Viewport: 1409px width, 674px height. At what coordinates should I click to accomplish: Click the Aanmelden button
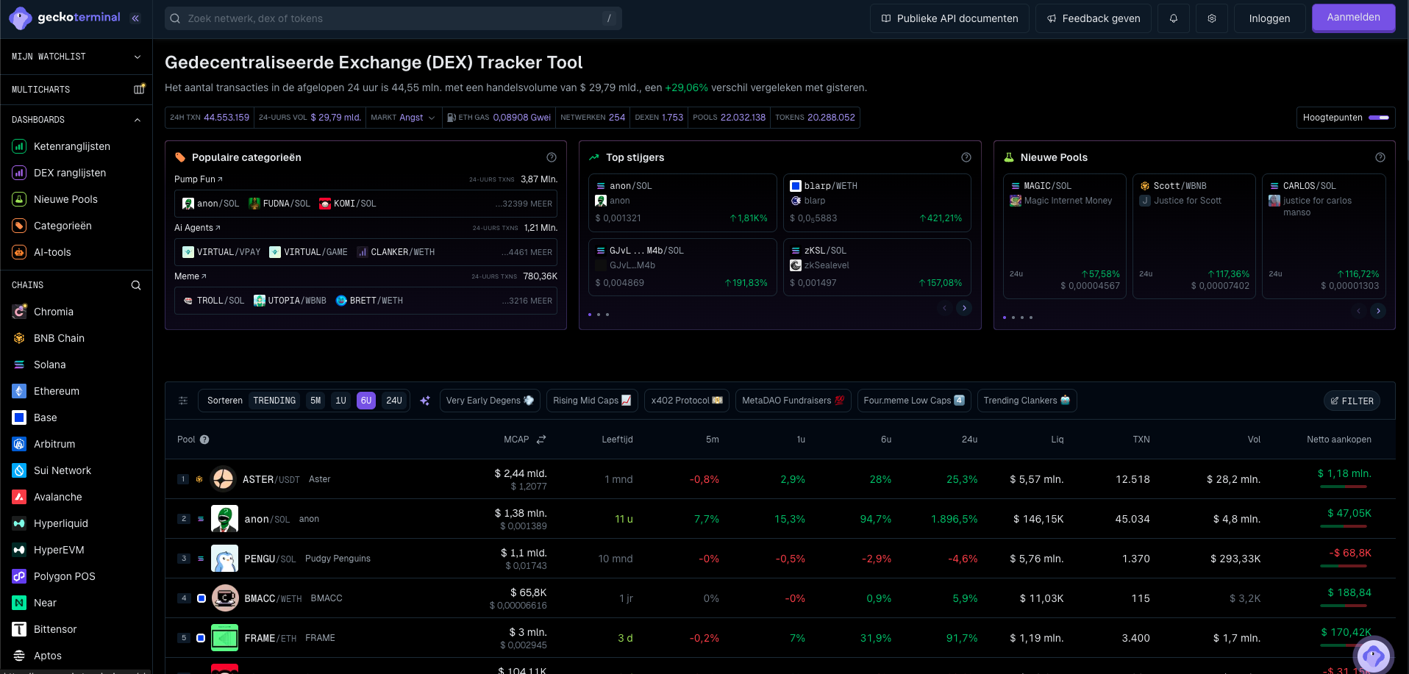1353,18
